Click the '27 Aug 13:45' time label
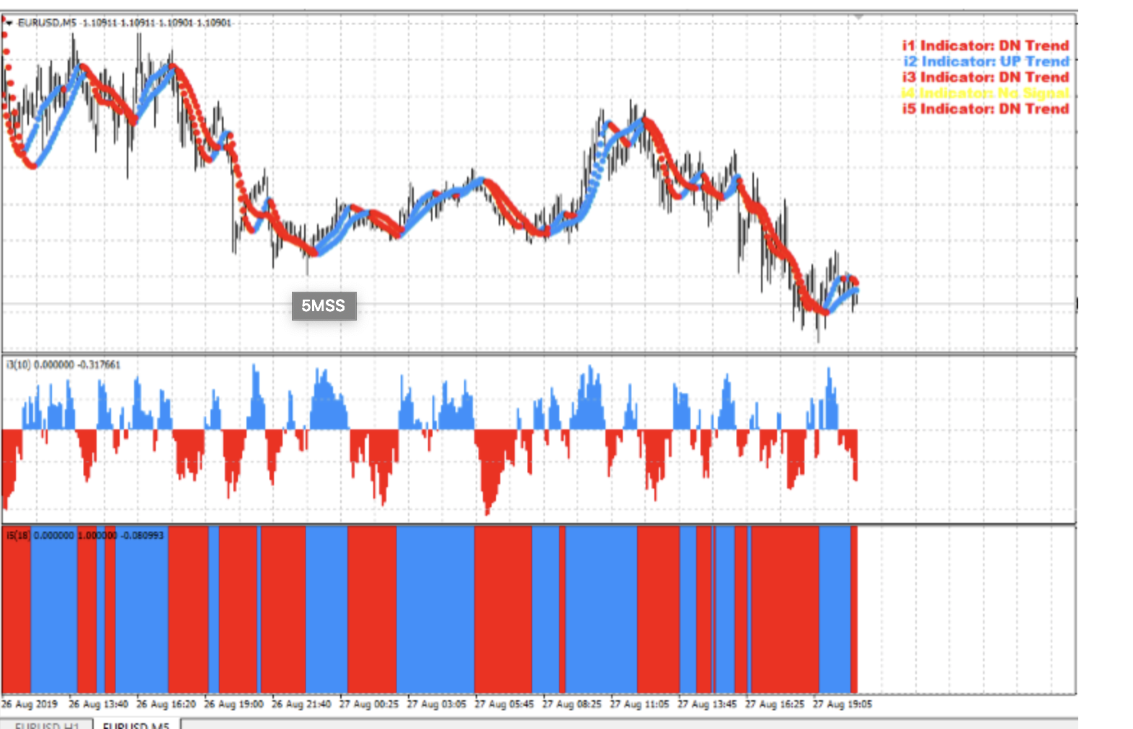The width and height of the screenshot is (1133, 729). pyautogui.click(x=707, y=704)
